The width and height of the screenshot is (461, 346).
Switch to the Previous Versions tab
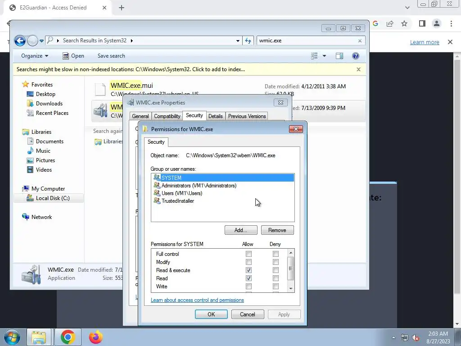point(247,116)
